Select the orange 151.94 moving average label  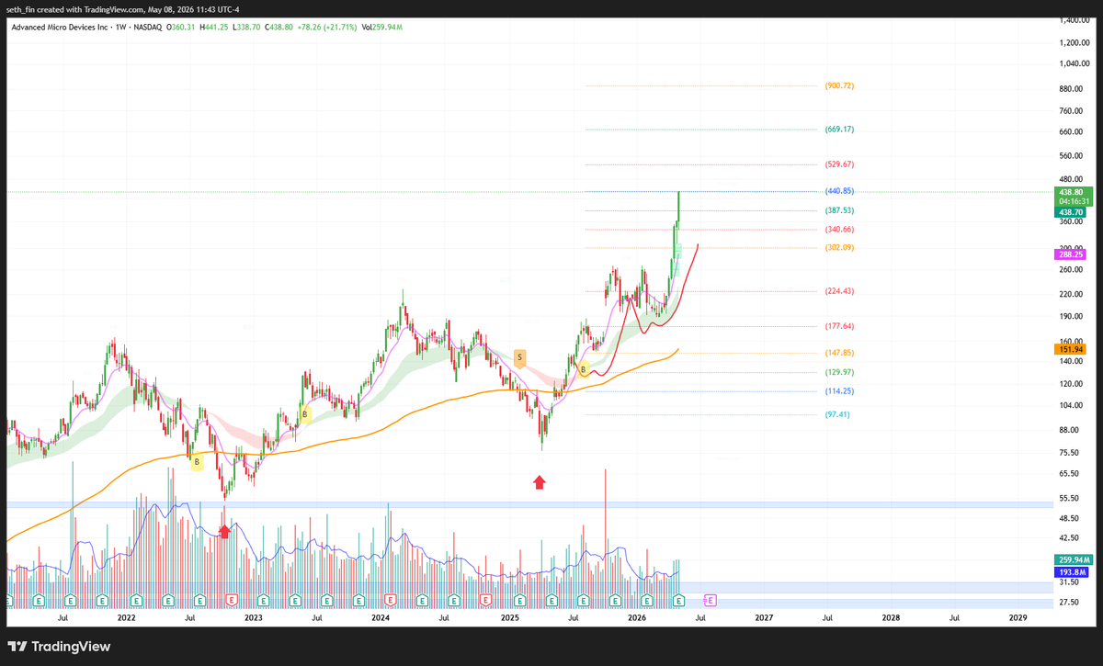pos(1071,349)
